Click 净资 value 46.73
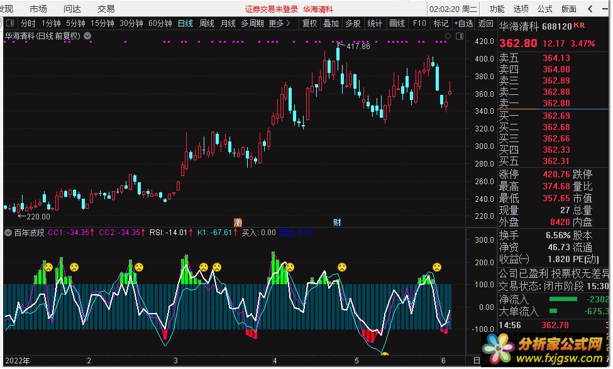613x369 pixels. (x=559, y=247)
